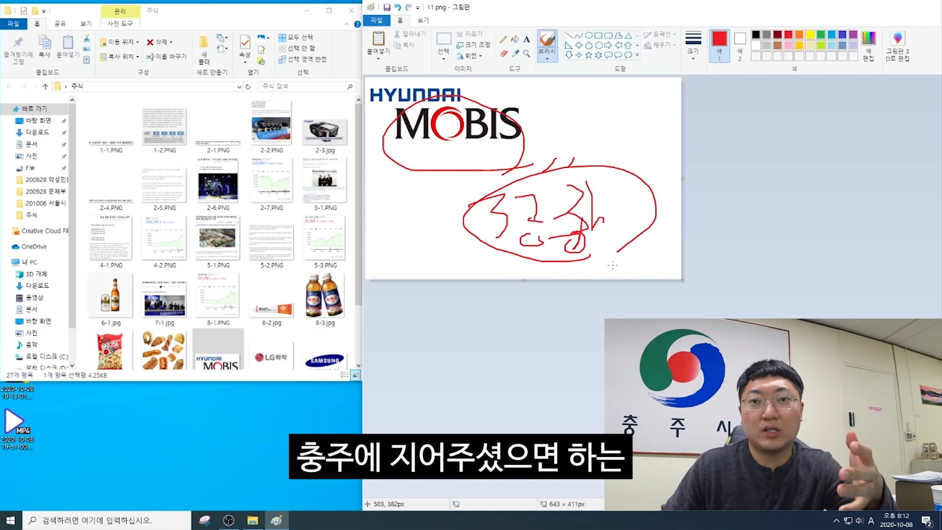Click Crop (자르기) in Paint ribbon
The height and width of the screenshot is (530, 942).
470,34
